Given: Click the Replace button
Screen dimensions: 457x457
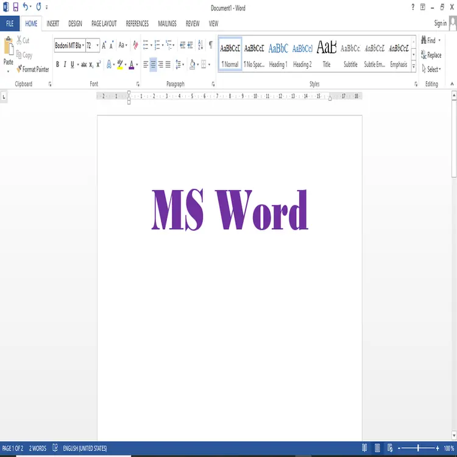Looking at the screenshot, I should [431, 55].
